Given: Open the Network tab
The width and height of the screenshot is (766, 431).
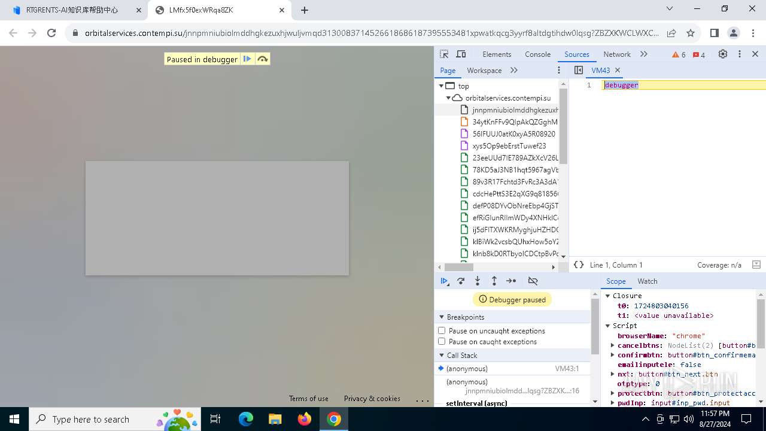Looking at the screenshot, I should tap(617, 54).
